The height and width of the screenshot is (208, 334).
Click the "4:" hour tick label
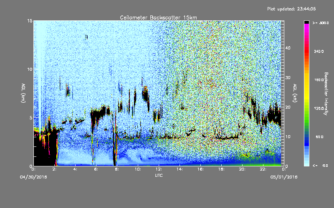76,169
